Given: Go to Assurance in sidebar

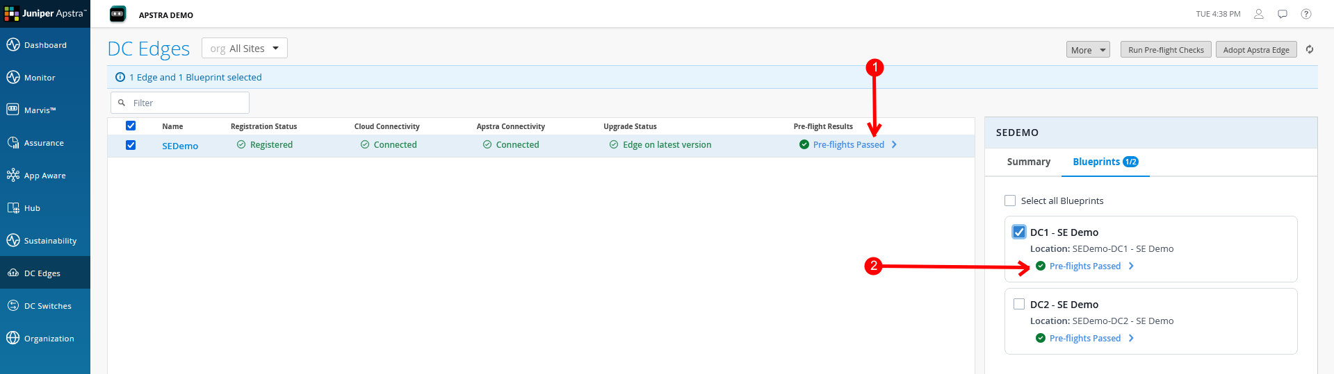Looking at the screenshot, I should 44,143.
